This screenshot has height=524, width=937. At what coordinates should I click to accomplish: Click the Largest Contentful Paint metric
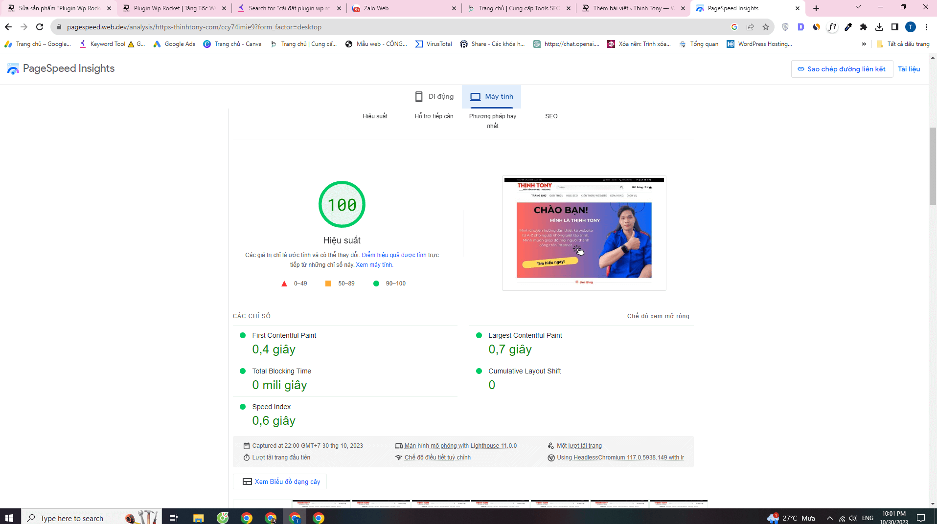582,343
